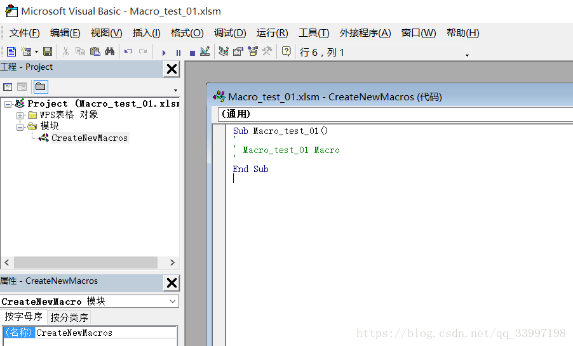
Task: Click the End Sub code line
Action: point(251,169)
